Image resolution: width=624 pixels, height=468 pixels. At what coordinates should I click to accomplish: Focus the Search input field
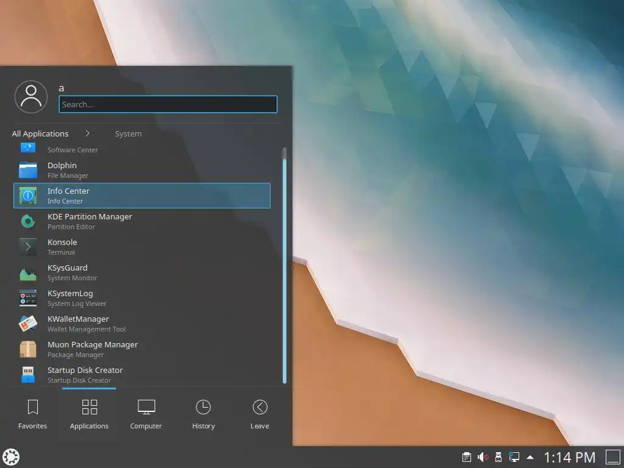coord(168,104)
